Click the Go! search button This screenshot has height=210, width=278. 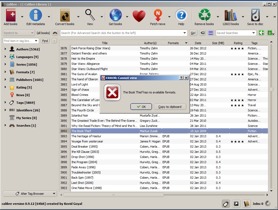coord(193,33)
